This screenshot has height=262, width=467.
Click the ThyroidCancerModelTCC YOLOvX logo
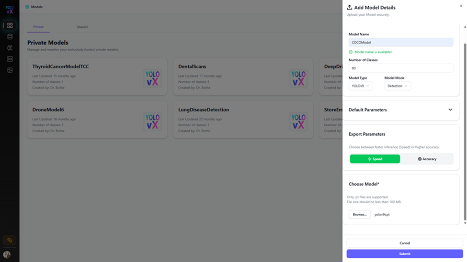(x=152, y=78)
